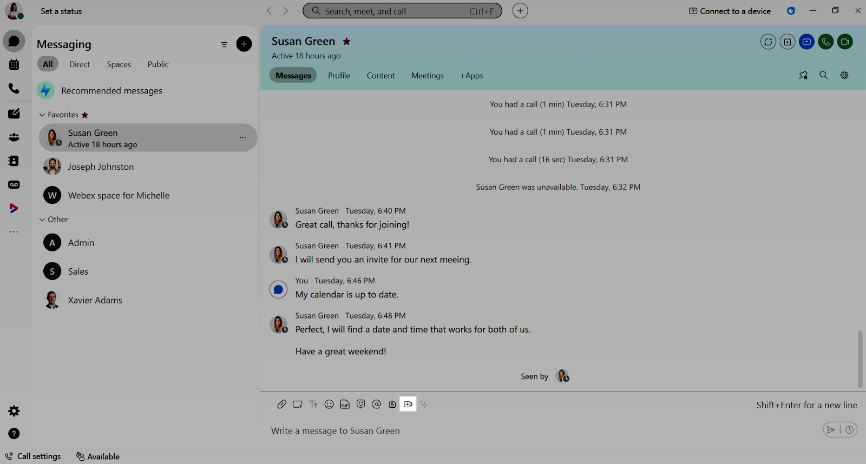
Task: Open the sticker reactions icon in the composer
Action: click(x=360, y=404)
